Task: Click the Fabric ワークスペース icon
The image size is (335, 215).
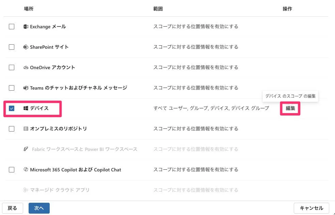Action: (x=26, y=149)
